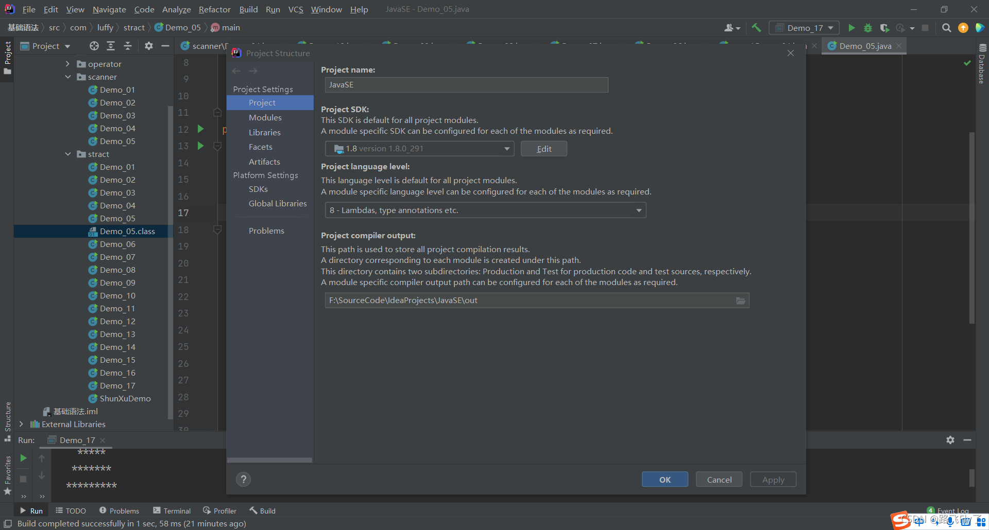Click Collapse All icon in Project panel
Image resolution: width=989 pixels, height=530 pixels.
pyautogui.click(x=128, y=46)
